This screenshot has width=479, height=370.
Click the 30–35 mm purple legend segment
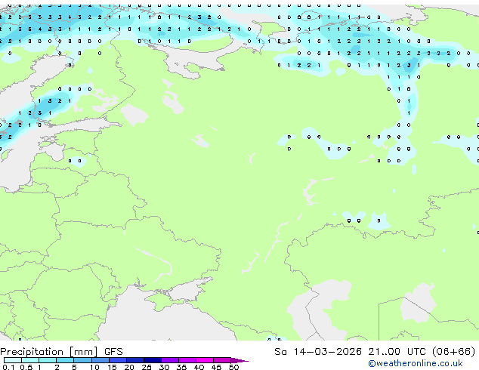[170, 360]
